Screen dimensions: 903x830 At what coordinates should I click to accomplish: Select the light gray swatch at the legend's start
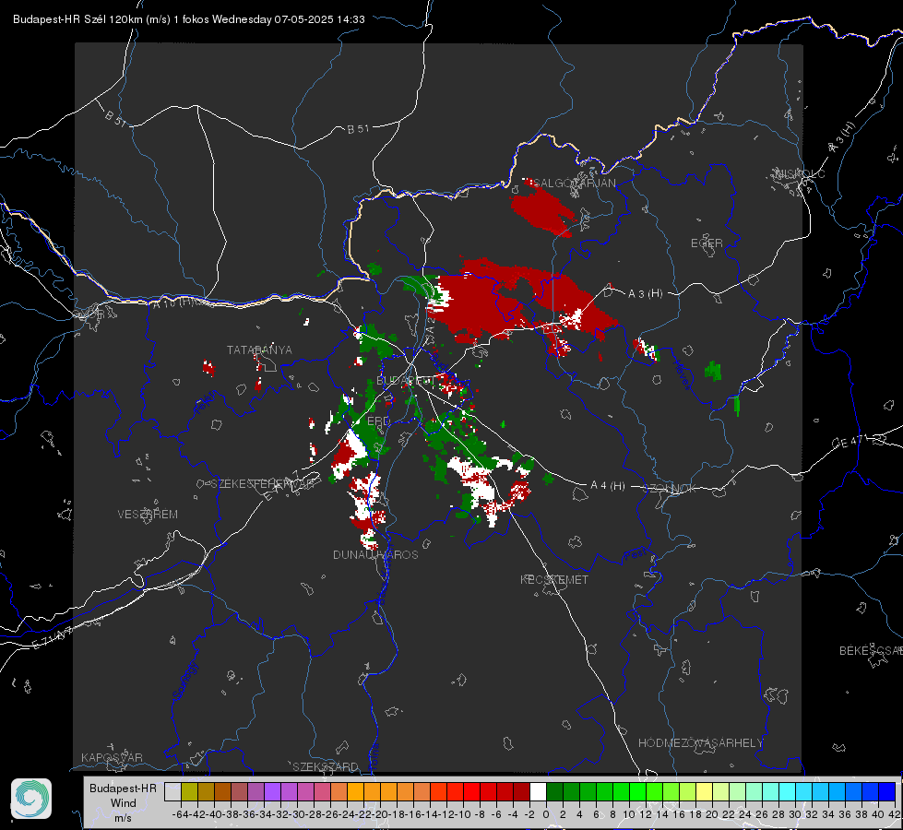coord(172,792)
